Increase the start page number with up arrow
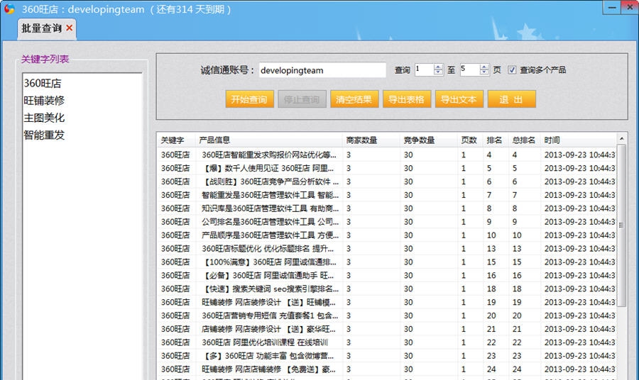 [x=438, y=67]
